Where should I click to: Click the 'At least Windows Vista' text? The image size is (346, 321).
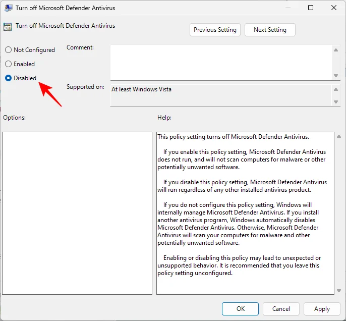coord(141,89)
